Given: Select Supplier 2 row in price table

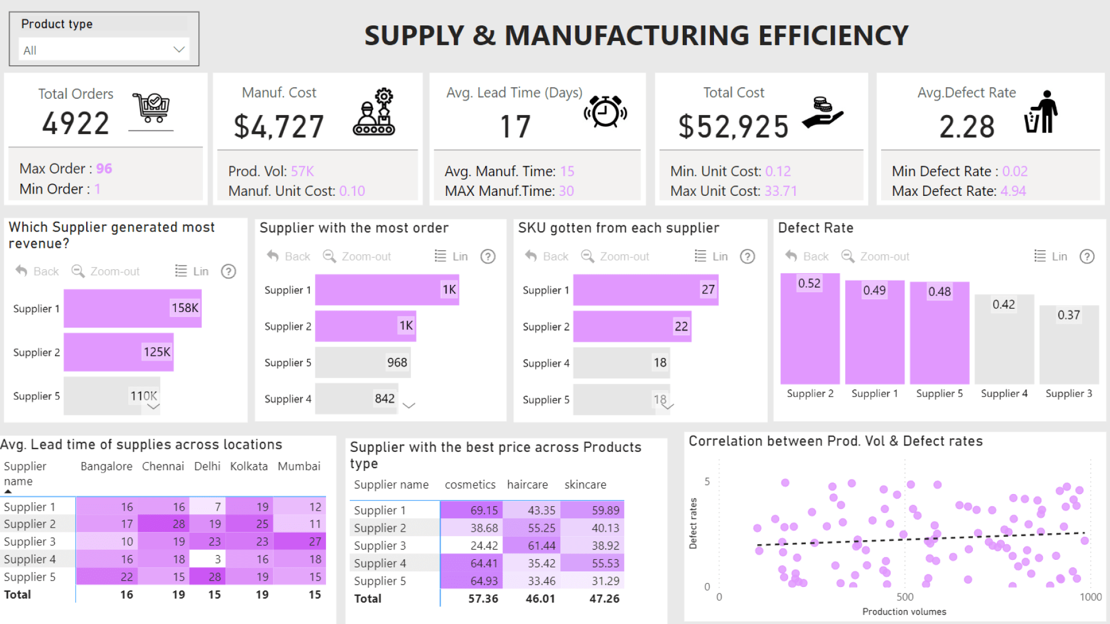Looking at the screenshot, I should click(488, 528).
